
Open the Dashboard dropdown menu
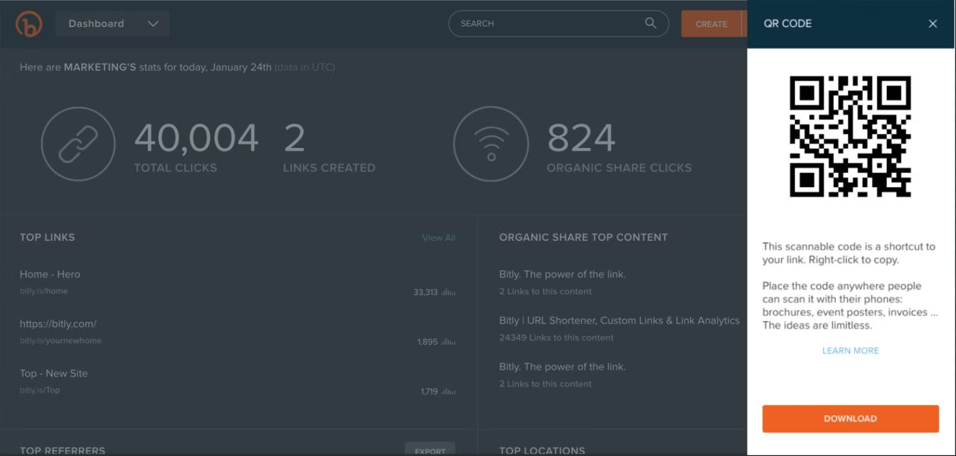[x=112, y=24]
